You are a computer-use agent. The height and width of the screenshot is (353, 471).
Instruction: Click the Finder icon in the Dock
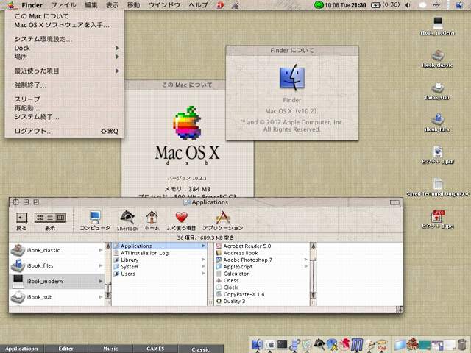pos(257,345)
